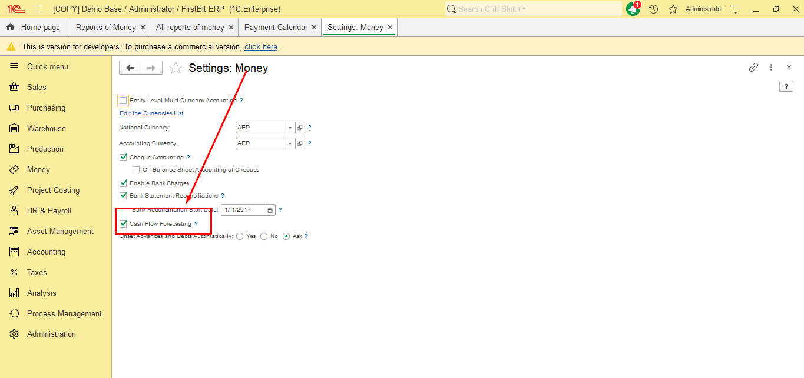Click the Bank Reconciliation Start Date field
This screenshot has height=378, width=804.
click(243, 210)
